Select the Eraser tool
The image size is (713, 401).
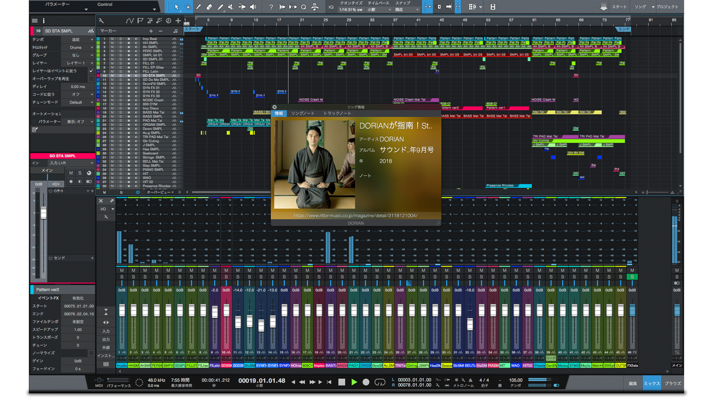click(209, 7)
